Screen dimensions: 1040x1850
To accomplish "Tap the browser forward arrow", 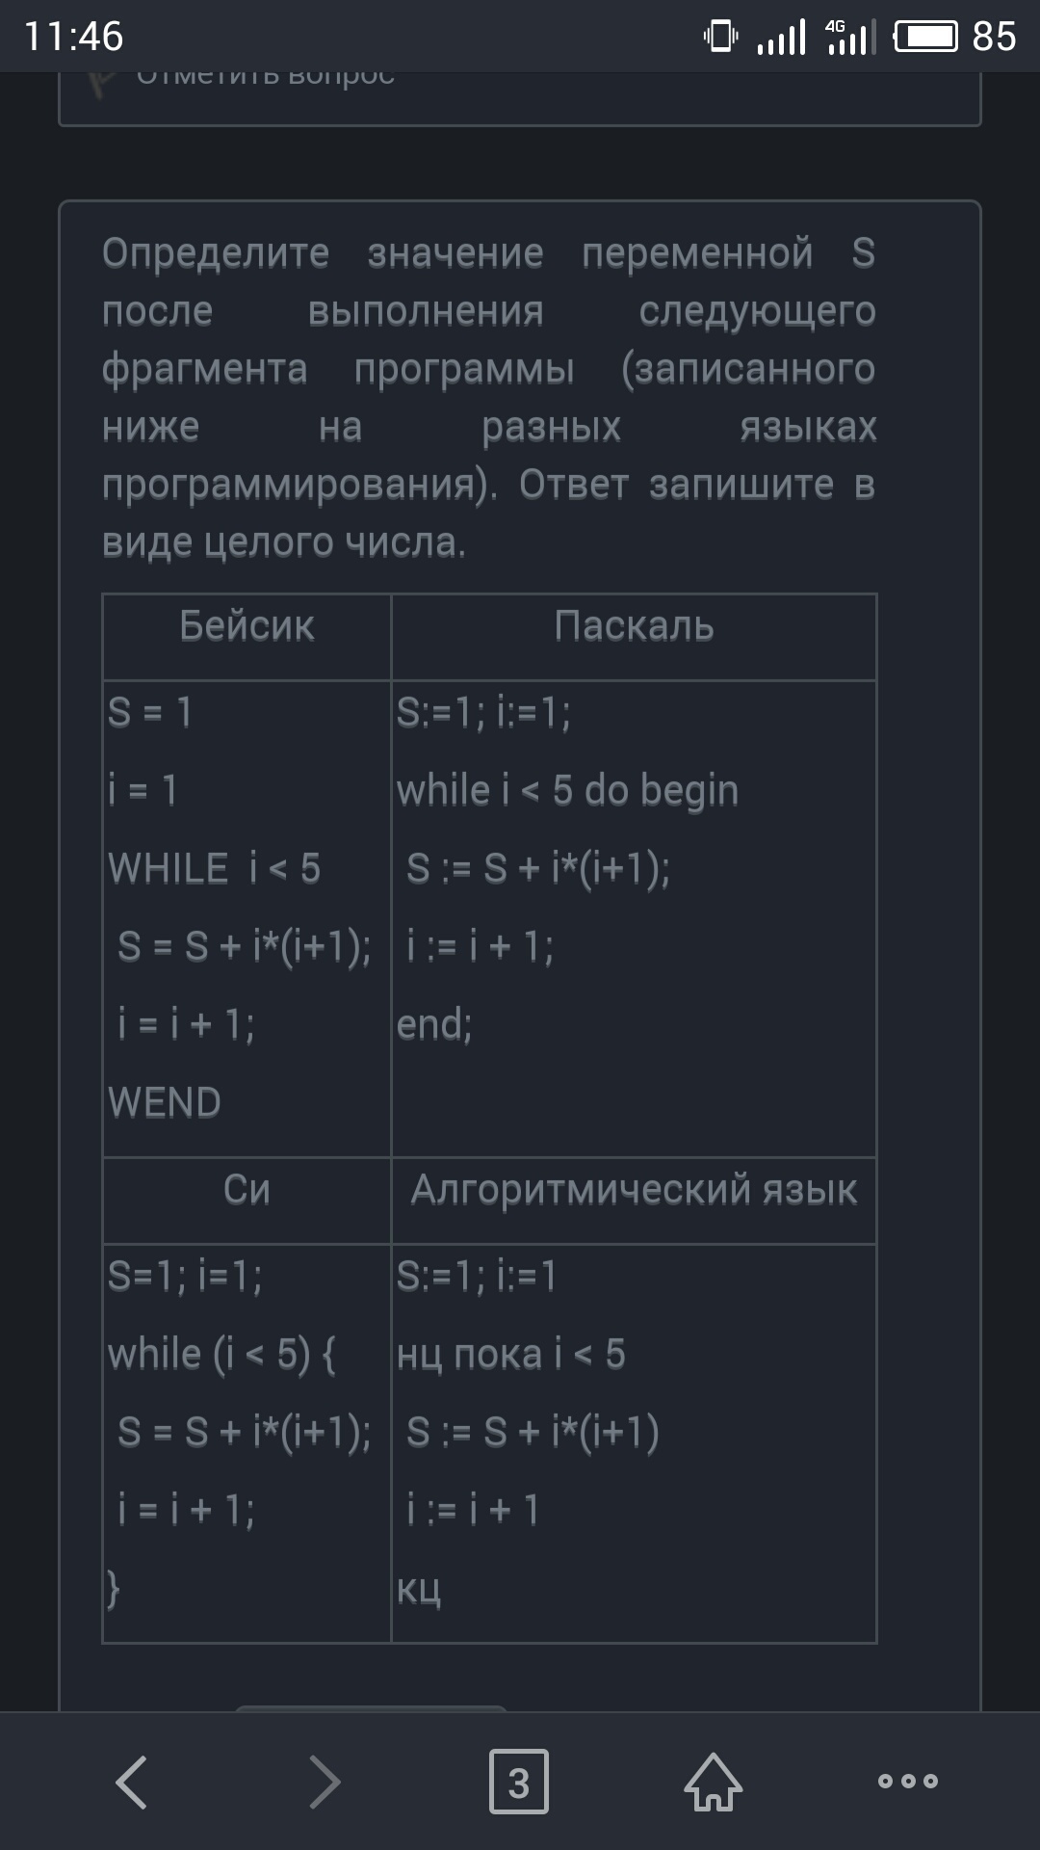I will (x=325, y=1782).
